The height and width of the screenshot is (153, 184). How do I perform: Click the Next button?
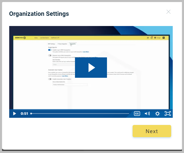[152, 131]
